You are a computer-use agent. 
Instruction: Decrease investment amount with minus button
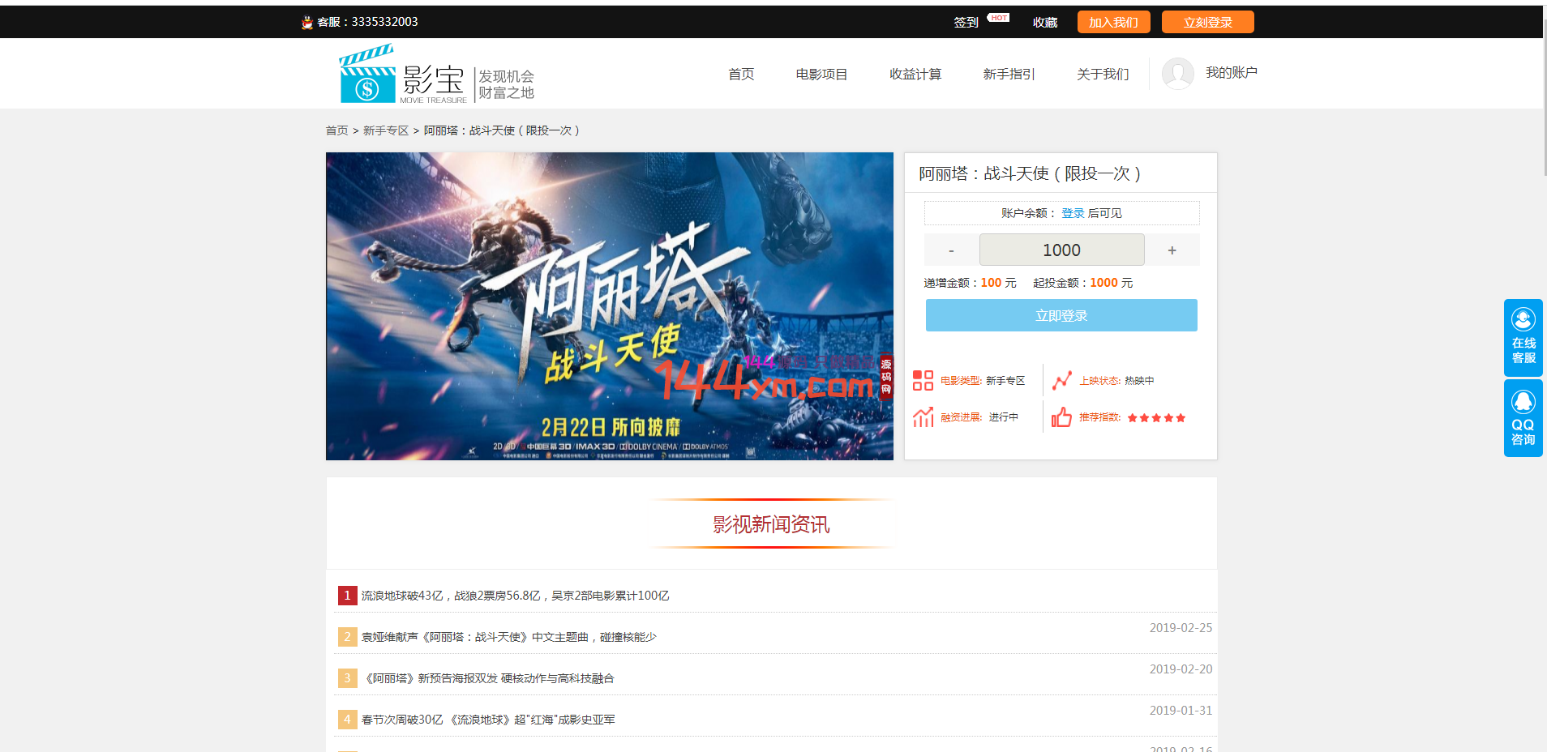951,250
